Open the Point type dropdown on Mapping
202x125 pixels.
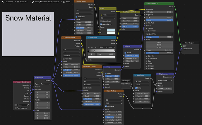tap(45, 84)
